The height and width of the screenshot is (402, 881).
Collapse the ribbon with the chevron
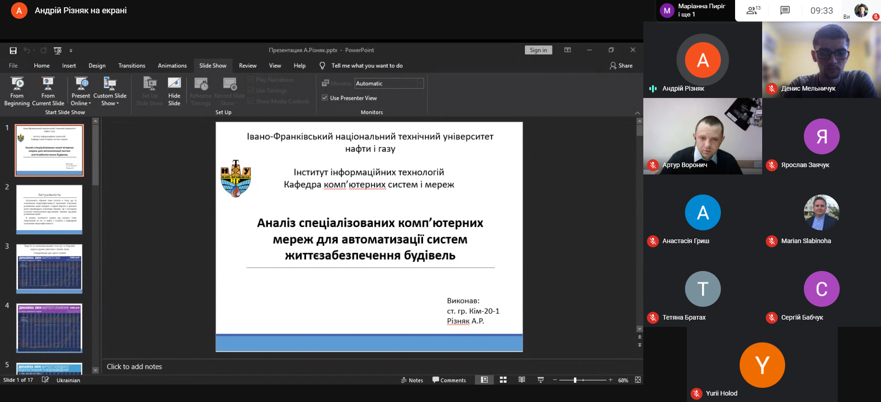pos(637,113)
